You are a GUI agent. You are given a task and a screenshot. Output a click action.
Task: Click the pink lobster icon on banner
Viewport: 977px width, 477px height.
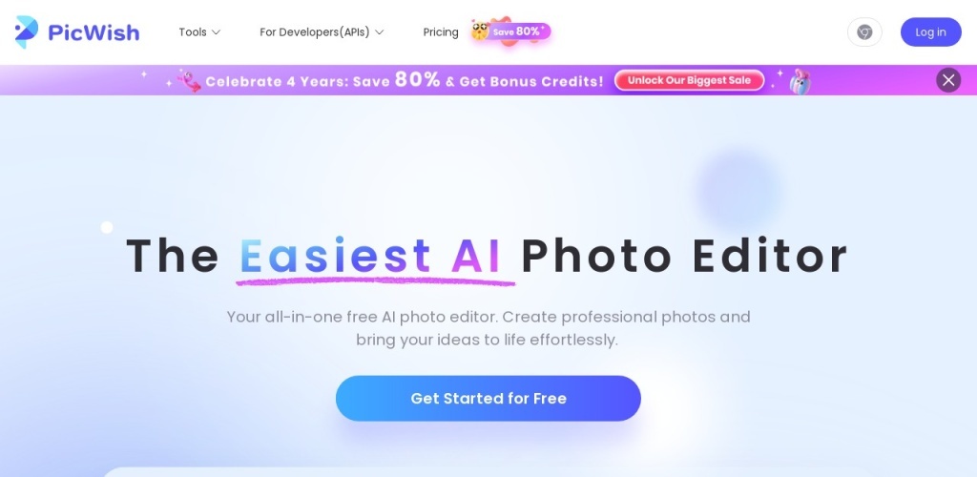189,81
